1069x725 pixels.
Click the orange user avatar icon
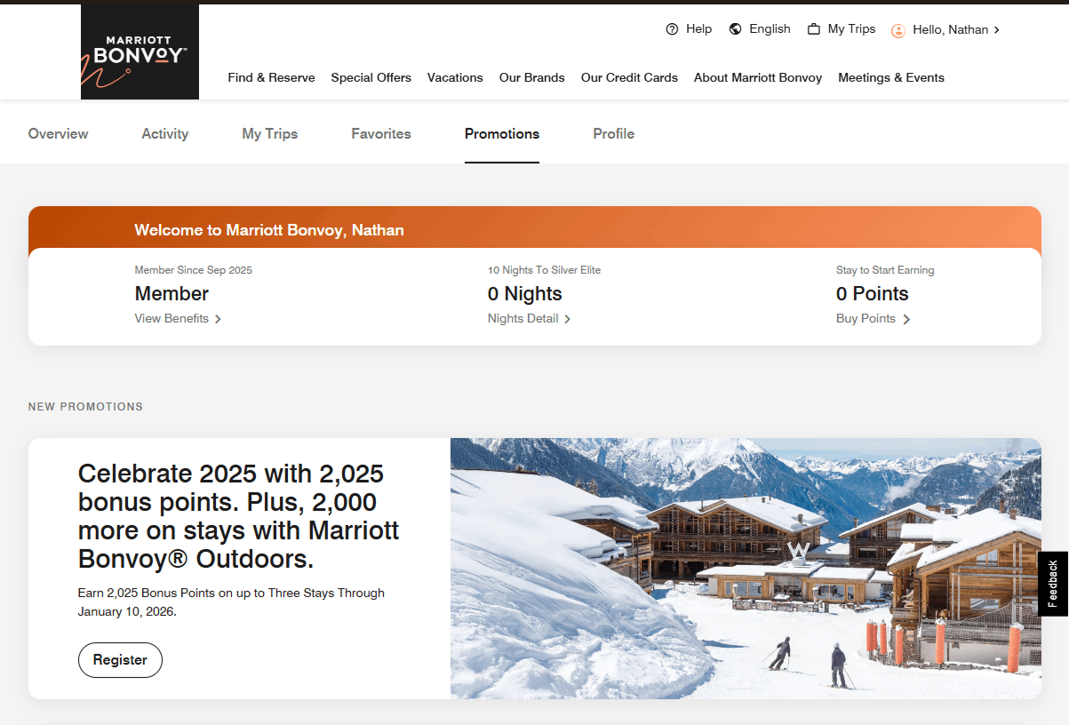pyautogui.click(x=898, y=30)
